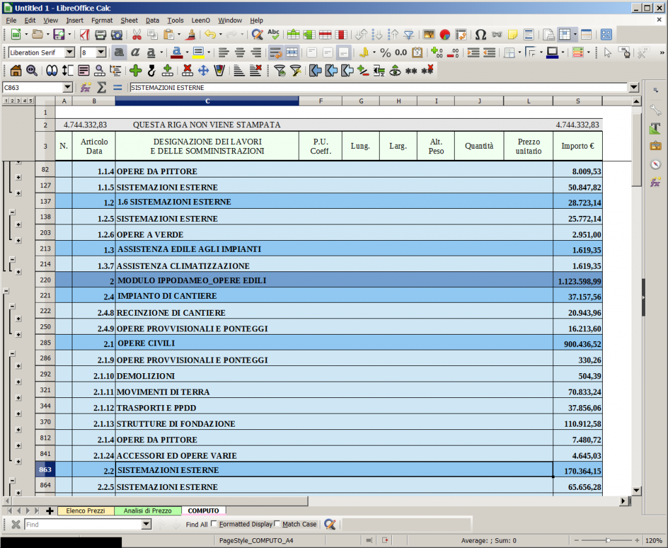668x548 pixels.
Task: Open the Format menu
Action: (102, 20)
